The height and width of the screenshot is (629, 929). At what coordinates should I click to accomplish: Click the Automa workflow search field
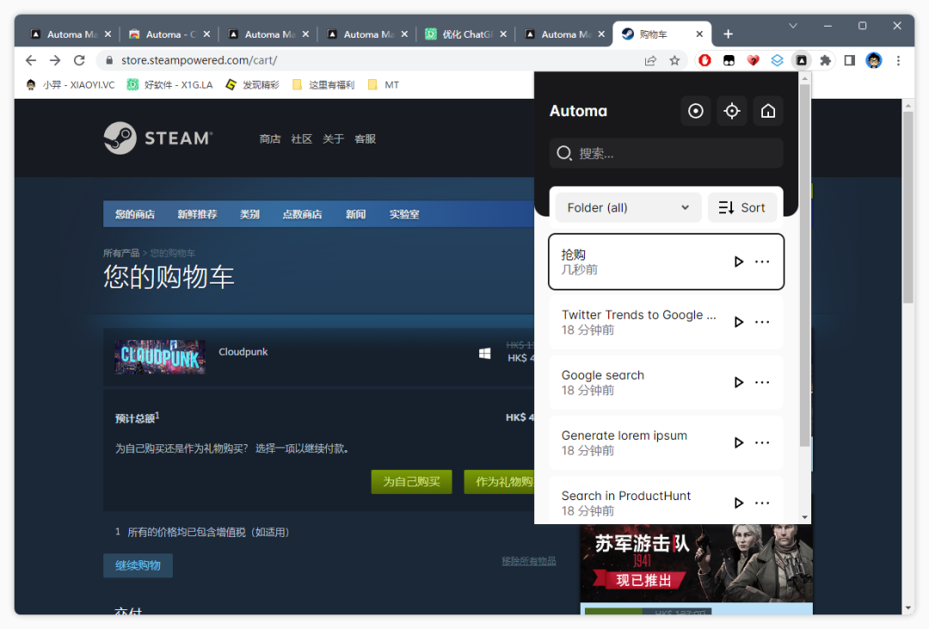666,153
